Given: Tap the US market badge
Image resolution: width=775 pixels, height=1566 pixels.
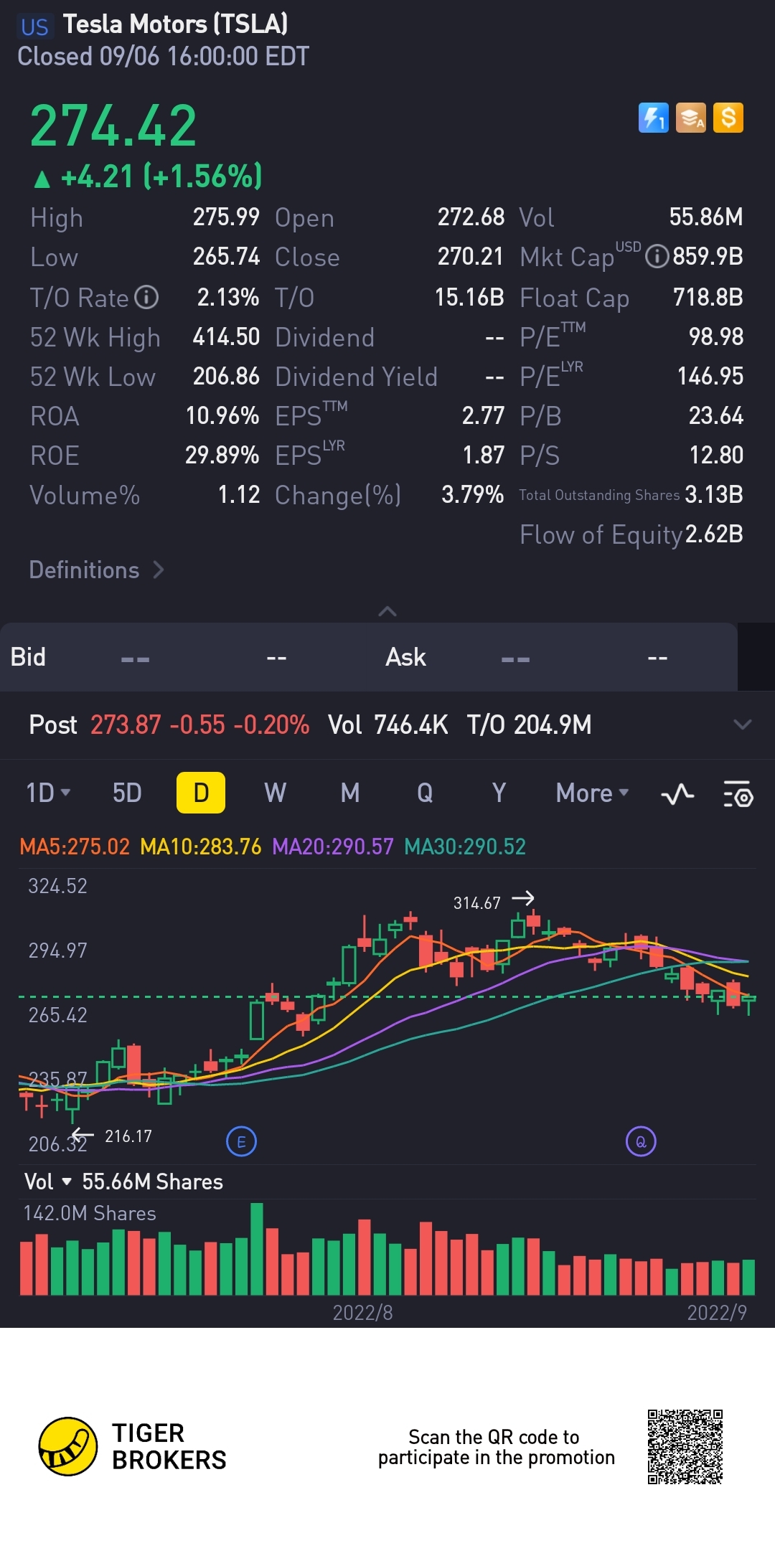Looking at the screenshot, I should [34, 27].
